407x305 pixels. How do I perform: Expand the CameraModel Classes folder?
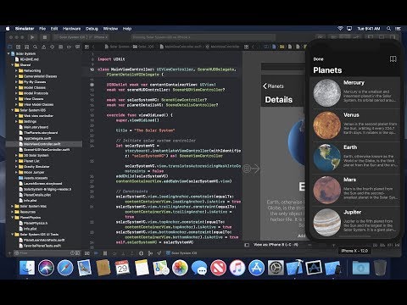click(16, 76)
